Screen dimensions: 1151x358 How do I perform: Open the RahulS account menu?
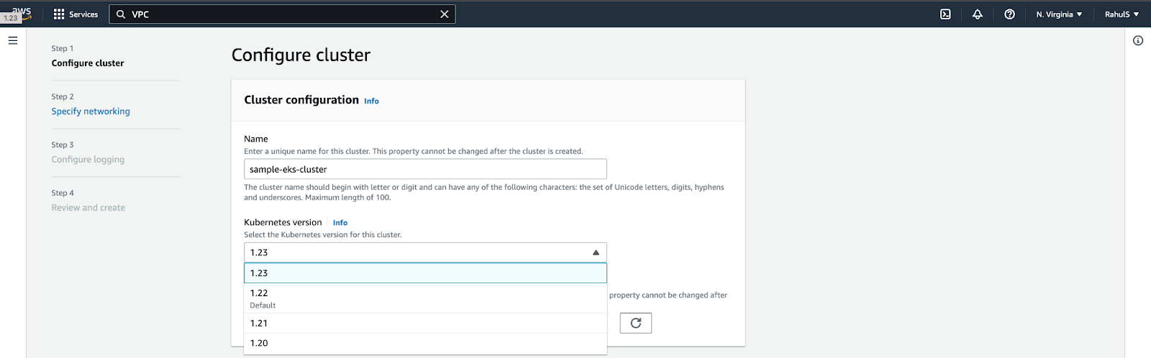click(x=1122, y=14)
